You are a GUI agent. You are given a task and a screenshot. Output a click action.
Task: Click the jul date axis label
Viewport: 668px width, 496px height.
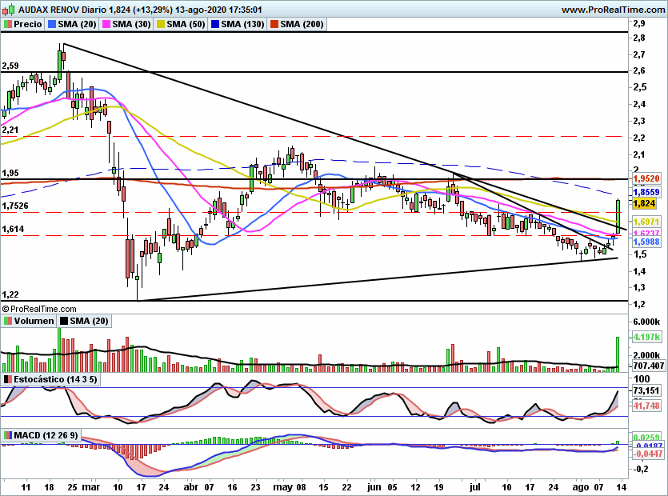tap(475, 487)
